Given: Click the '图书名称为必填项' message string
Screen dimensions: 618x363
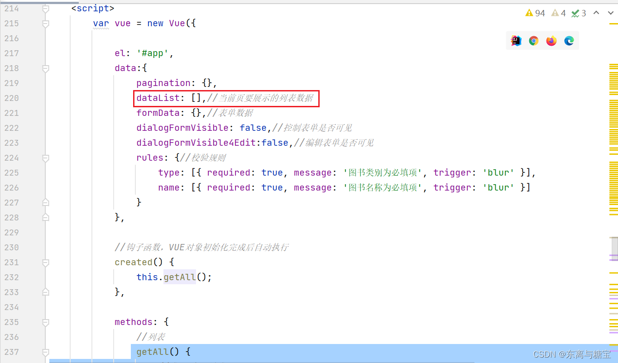Looking at the screenshot, I should pyautogui.click(x=383, y=188).
